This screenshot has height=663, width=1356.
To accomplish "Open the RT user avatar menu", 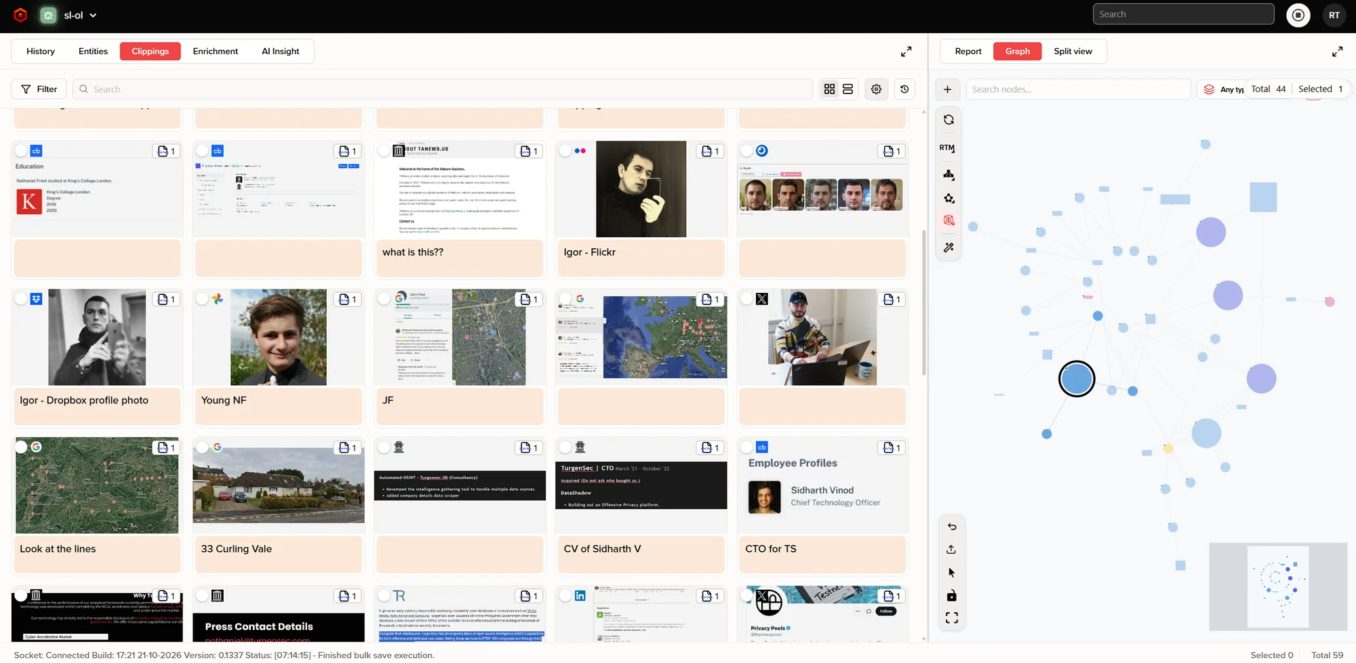I will pyautogui.click(x=1334, y=15).
